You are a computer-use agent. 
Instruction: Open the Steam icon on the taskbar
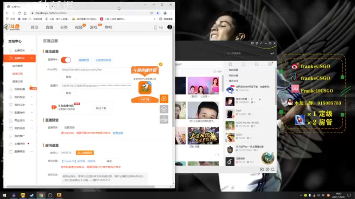coord(32,195)
